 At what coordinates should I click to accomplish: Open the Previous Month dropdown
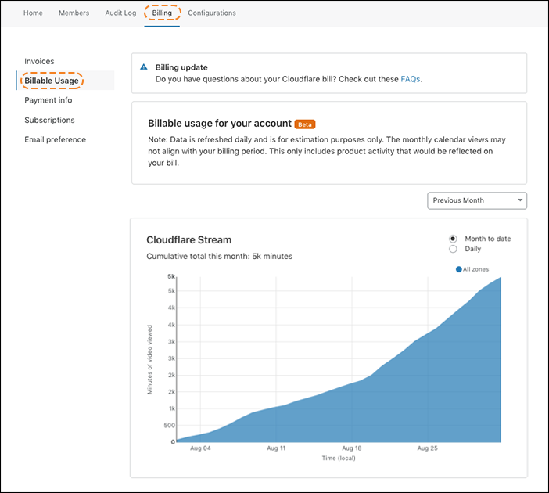477,200
